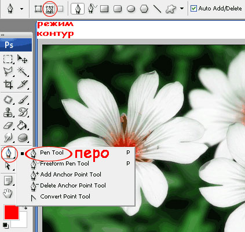The height and width of the screenshot is (232, 245).
Task: Select the Polygonal Lasso tool
Action: [x=8, y=72]
